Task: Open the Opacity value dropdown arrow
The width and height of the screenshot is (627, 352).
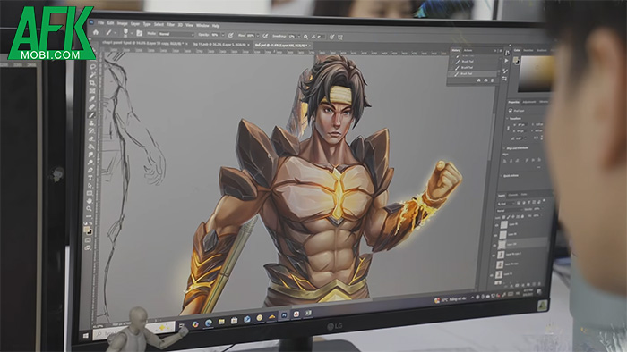Action: 223,35
